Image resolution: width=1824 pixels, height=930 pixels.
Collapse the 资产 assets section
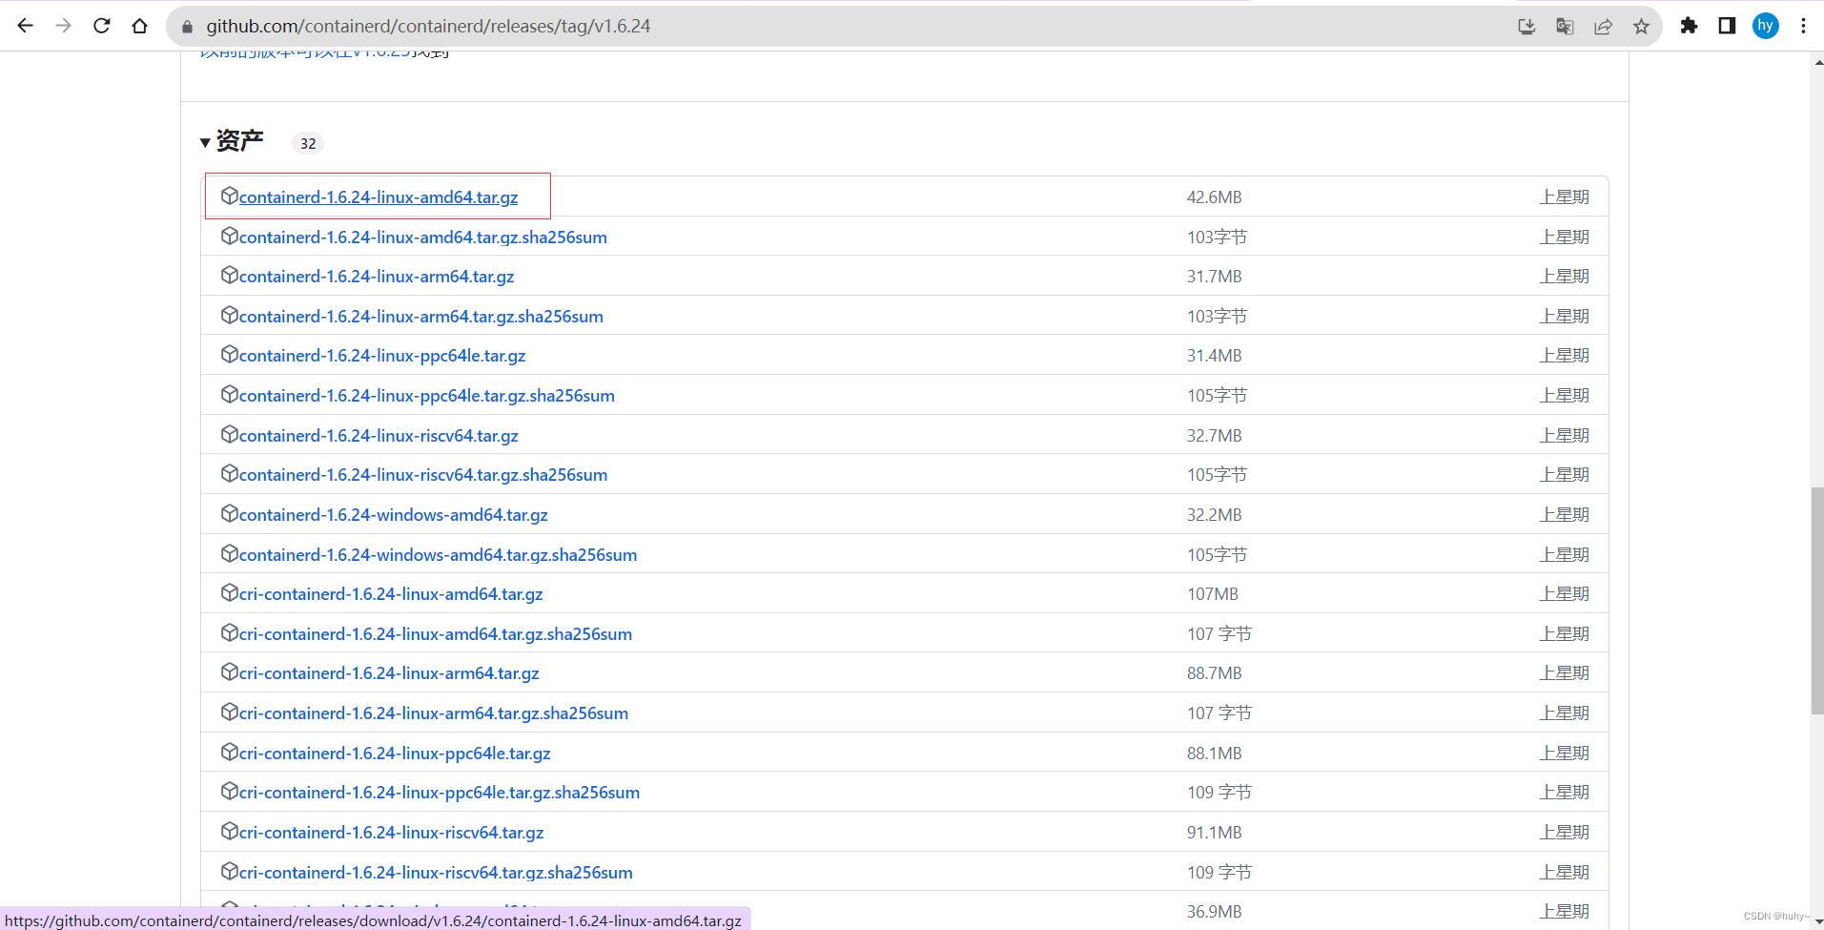231,141
